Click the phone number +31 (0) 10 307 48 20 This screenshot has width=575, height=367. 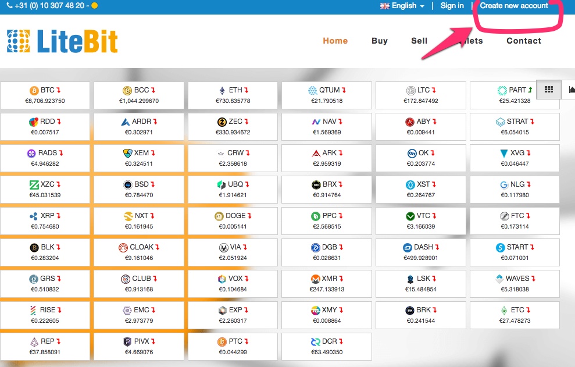tap(49, 5)
